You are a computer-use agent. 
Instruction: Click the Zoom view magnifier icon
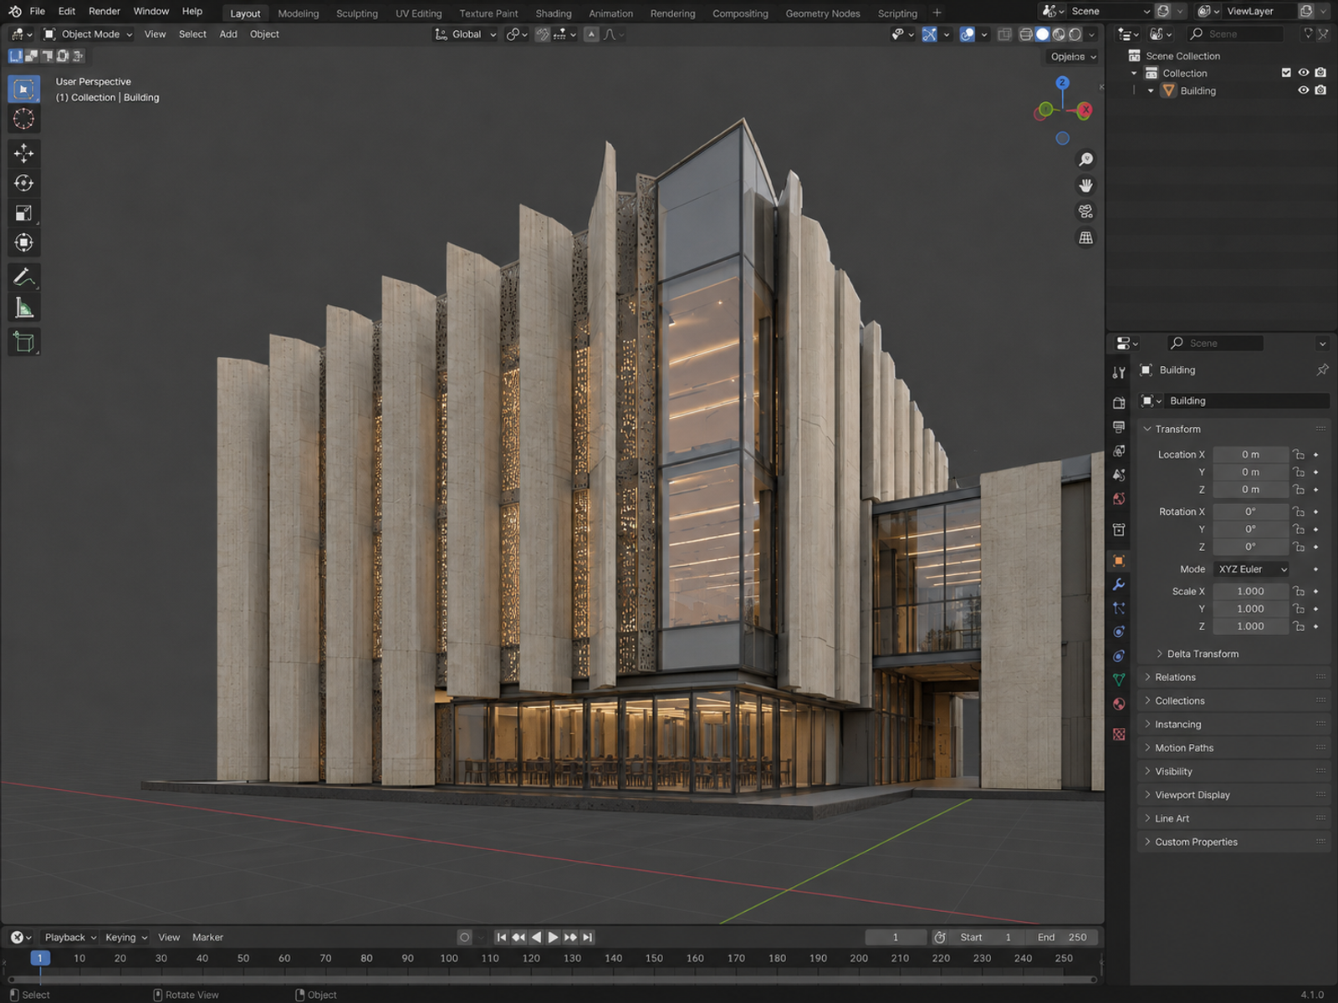1085,160
